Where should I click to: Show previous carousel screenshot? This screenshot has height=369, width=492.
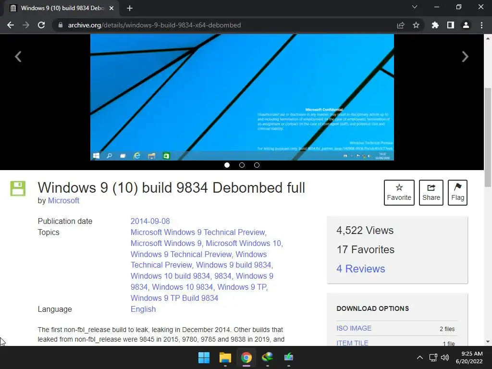(18, 57)
